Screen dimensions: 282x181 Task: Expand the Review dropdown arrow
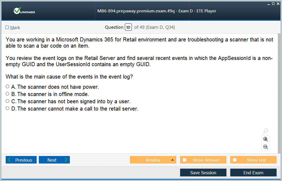[173, 160]
